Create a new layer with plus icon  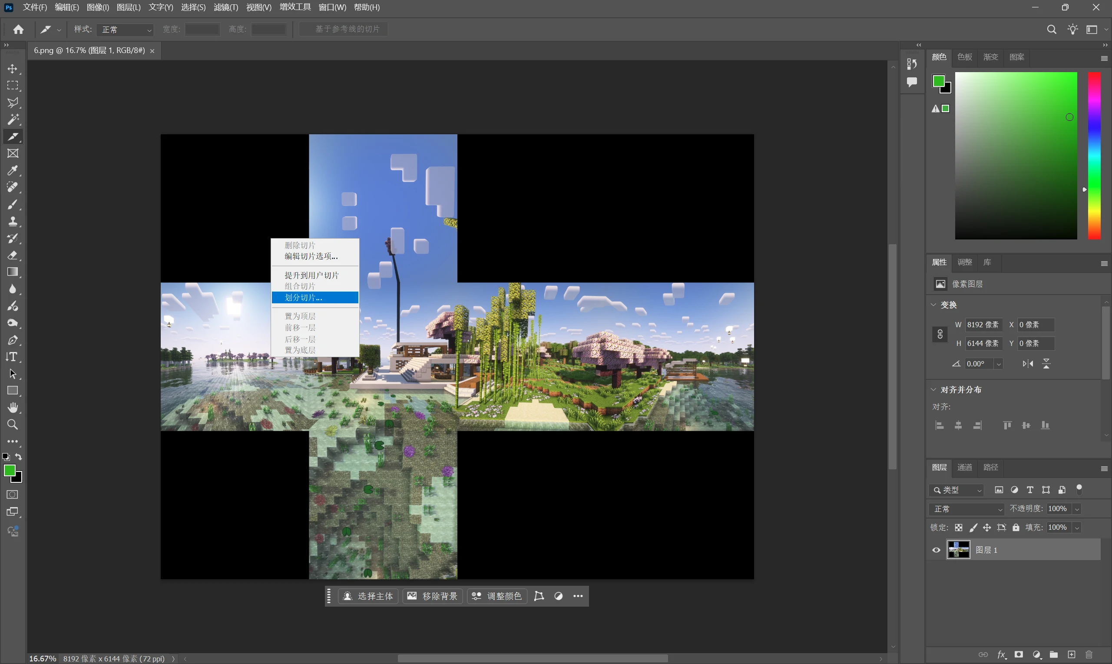point(1071,654)
